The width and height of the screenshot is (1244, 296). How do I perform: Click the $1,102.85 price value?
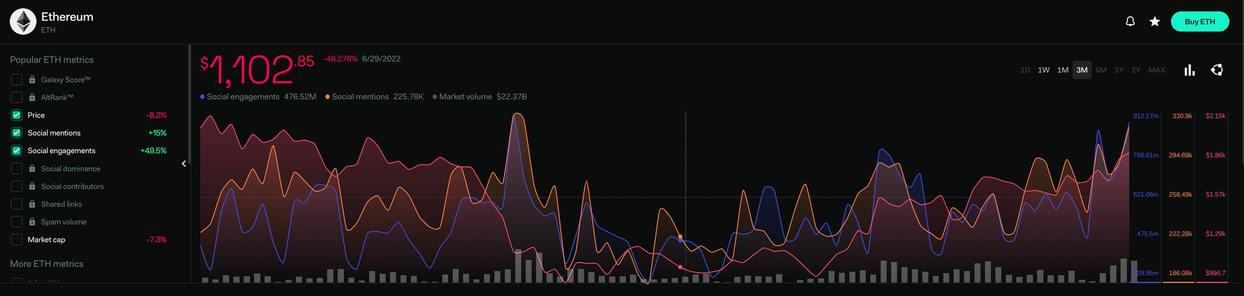click(257, 70)
